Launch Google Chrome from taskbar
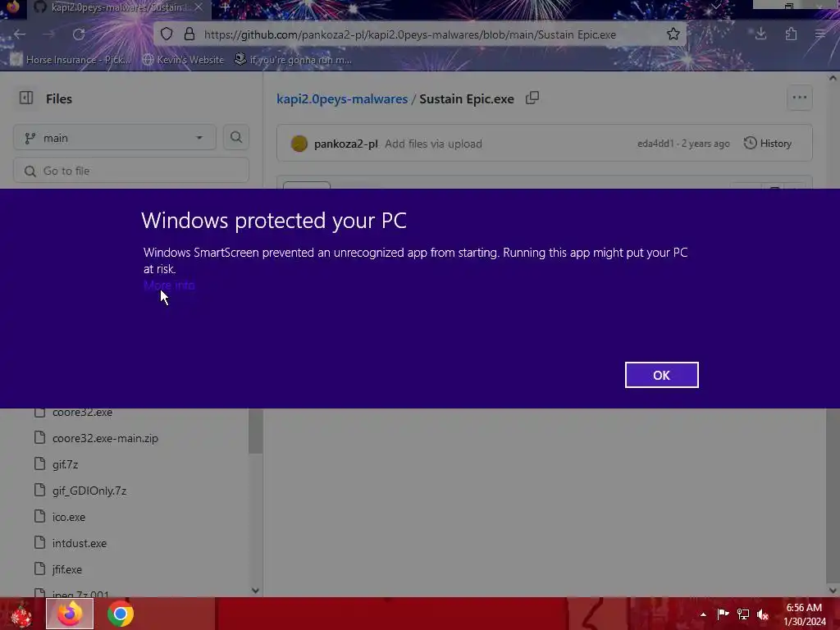Viewport: 840px width, 630px height. tap(120, 614)
